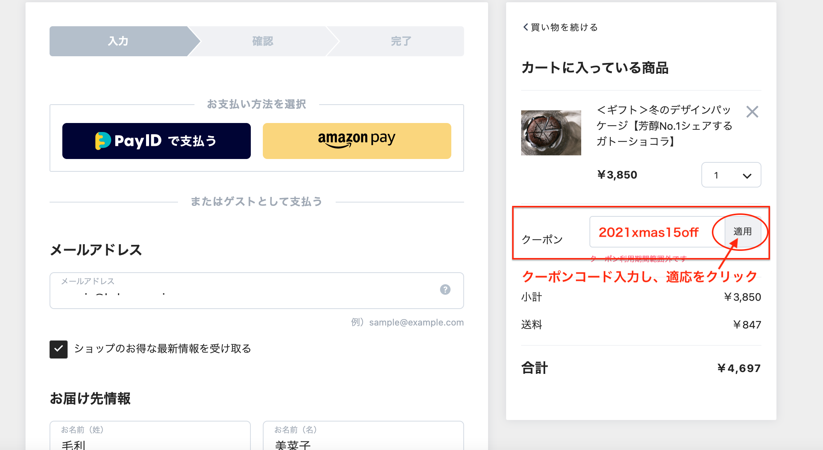Screen dimensions: 823x450
Task: Select the 確認 step tab
Action: 263,41
